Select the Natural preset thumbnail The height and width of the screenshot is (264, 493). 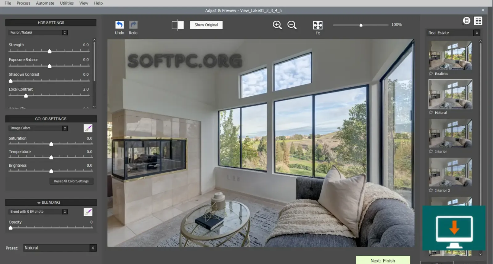(450, 94)
